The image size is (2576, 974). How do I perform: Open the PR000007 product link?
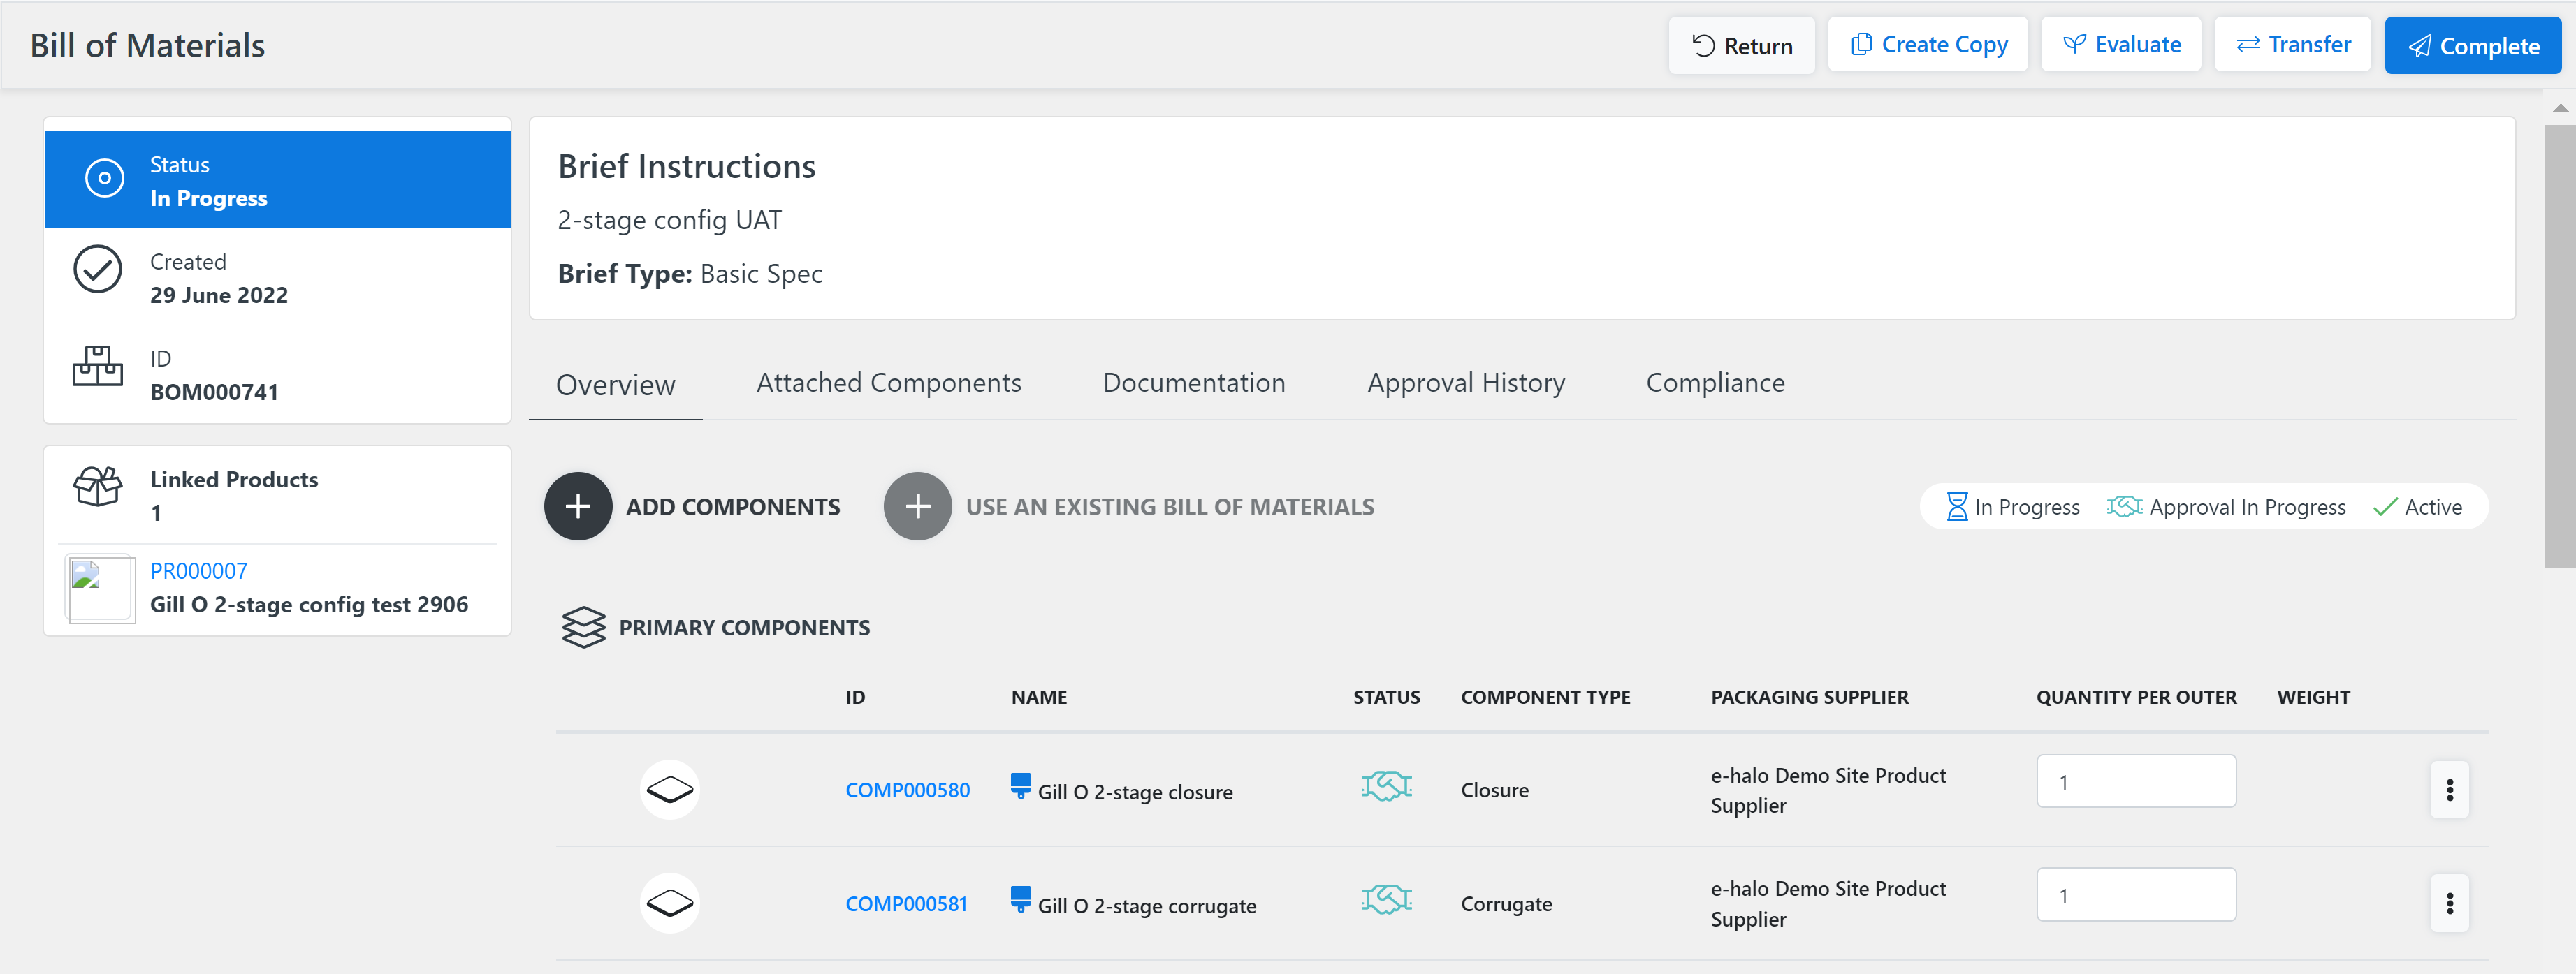198,570
